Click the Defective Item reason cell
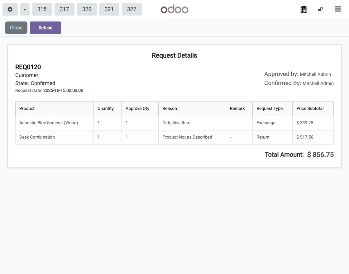 (x=176, y=123)
